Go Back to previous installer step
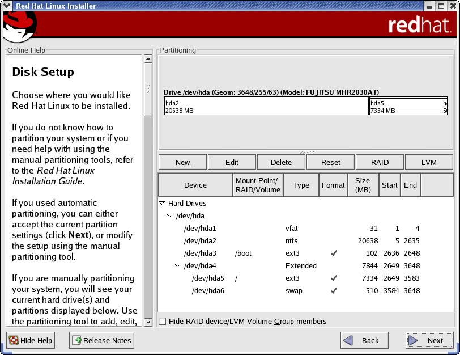460x355 pixels. coord(364,340)
